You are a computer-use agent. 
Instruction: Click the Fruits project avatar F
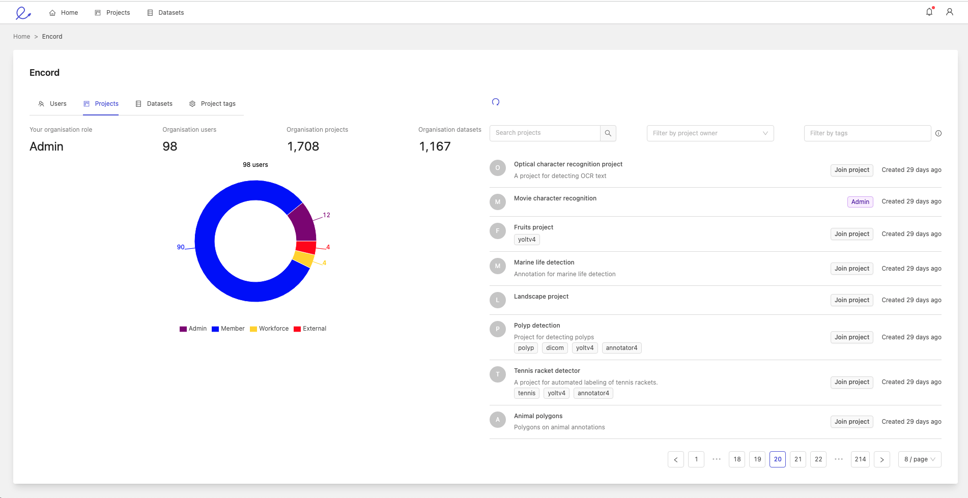(x=498, y=231)
